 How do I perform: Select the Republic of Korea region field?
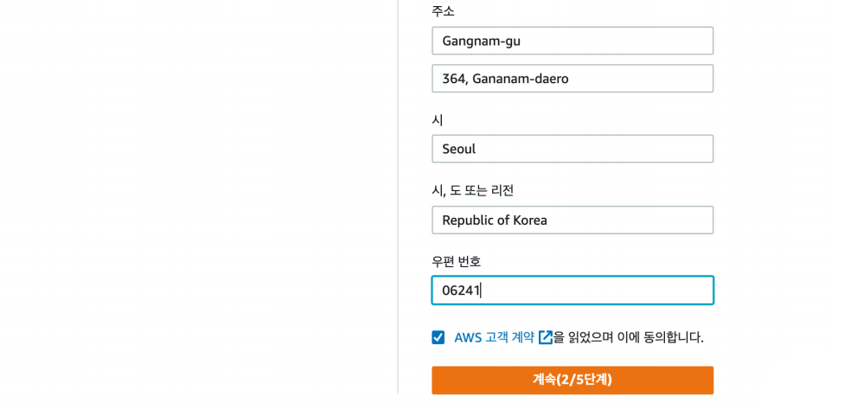coord(572,220)
